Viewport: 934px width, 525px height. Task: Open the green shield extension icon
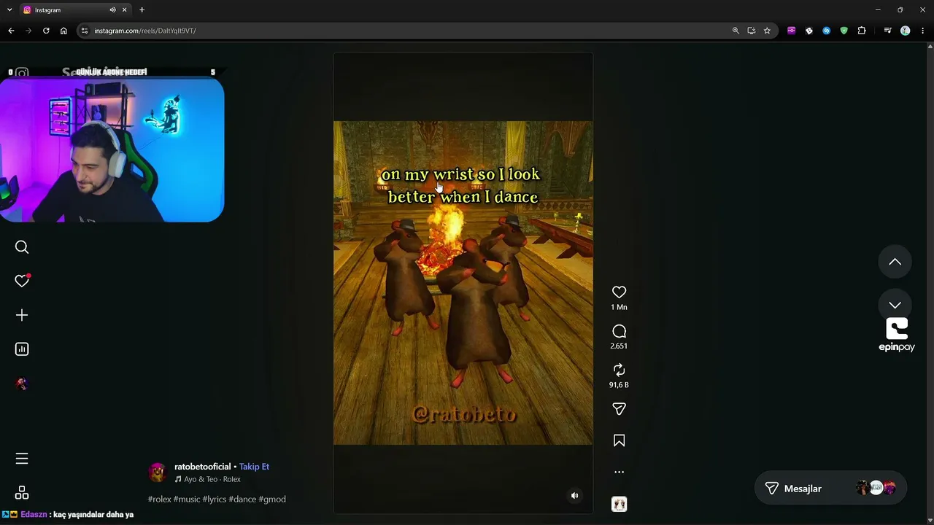click(844, 31)
